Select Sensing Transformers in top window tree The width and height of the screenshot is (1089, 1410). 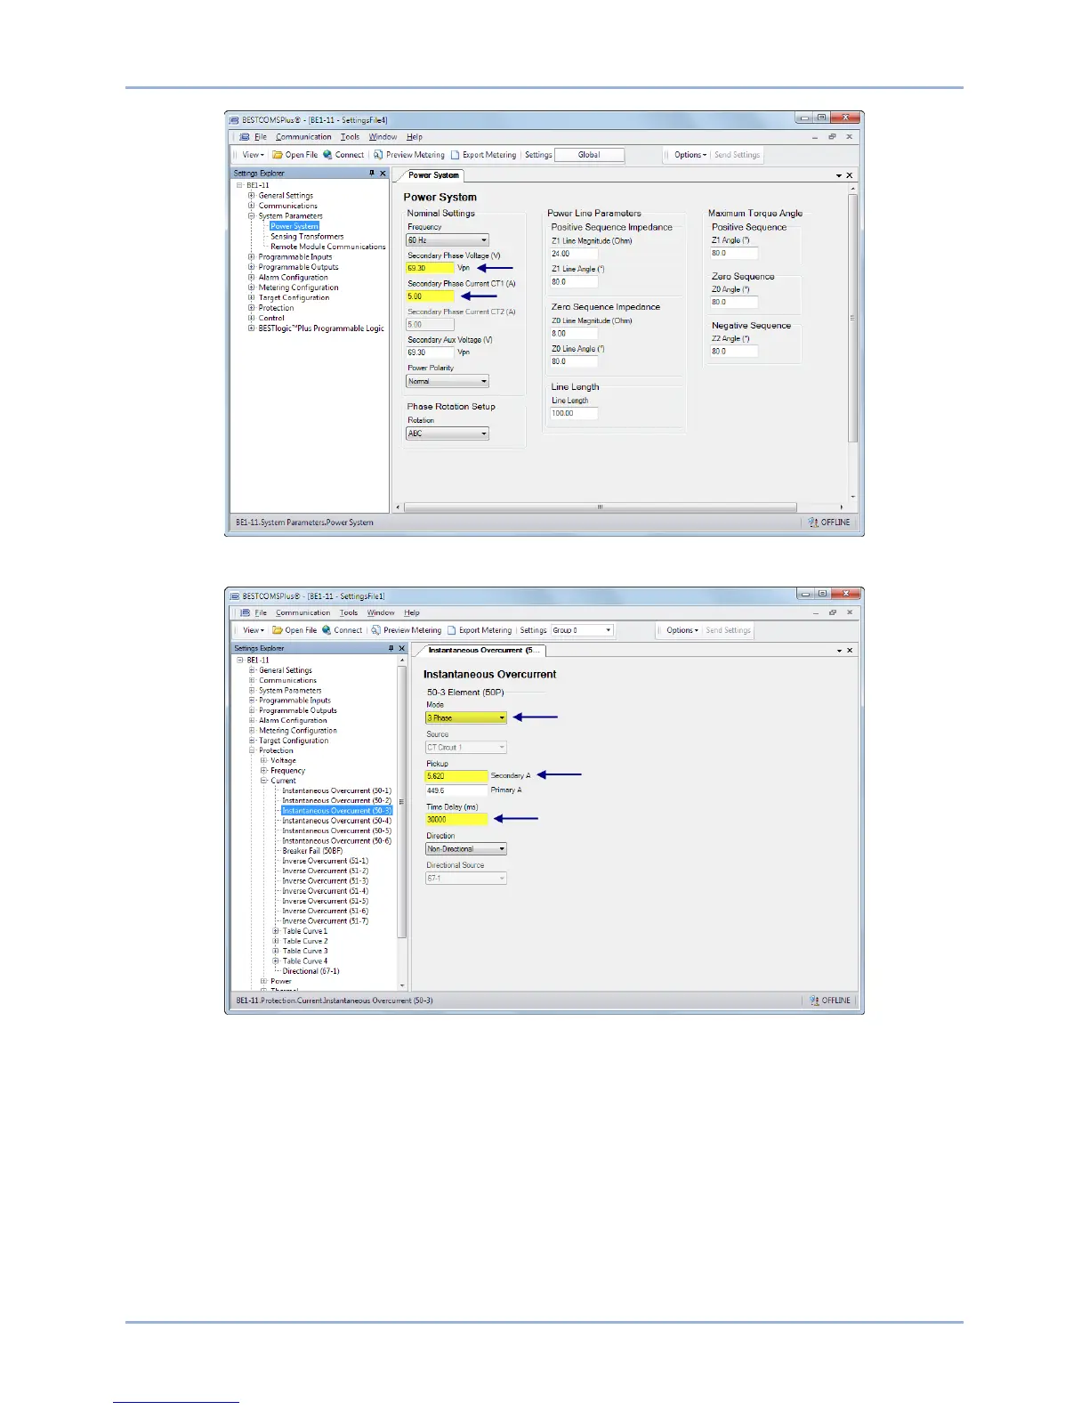[307, 237]
